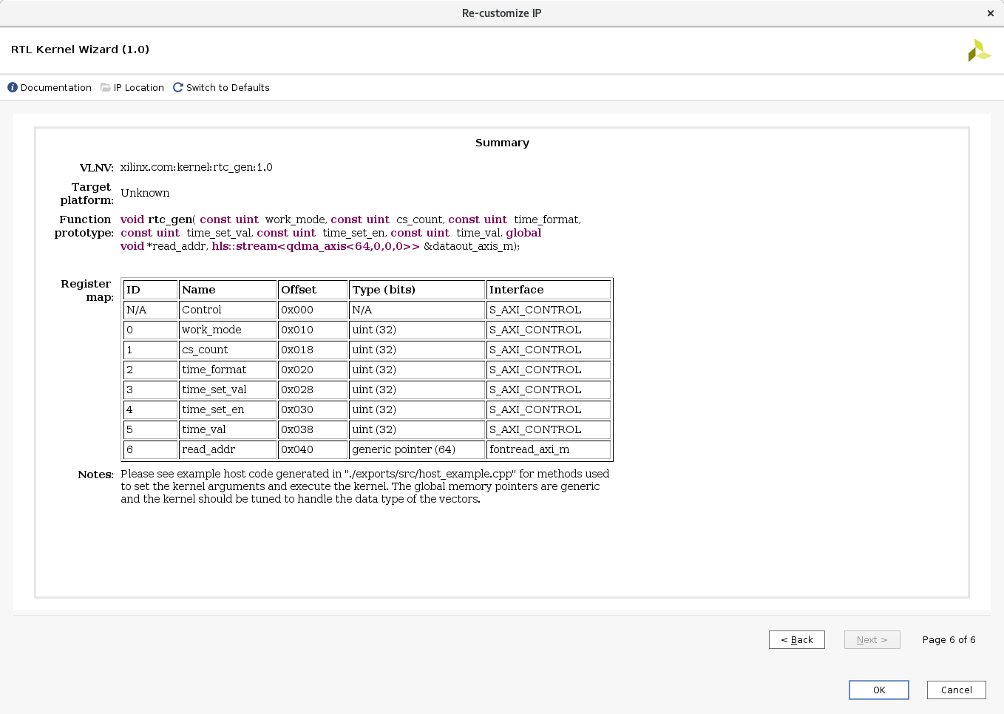Confirm the configuration with OK
Image resolution: width=1004 pixels, height=714 pixels.
tap(878, 690)
